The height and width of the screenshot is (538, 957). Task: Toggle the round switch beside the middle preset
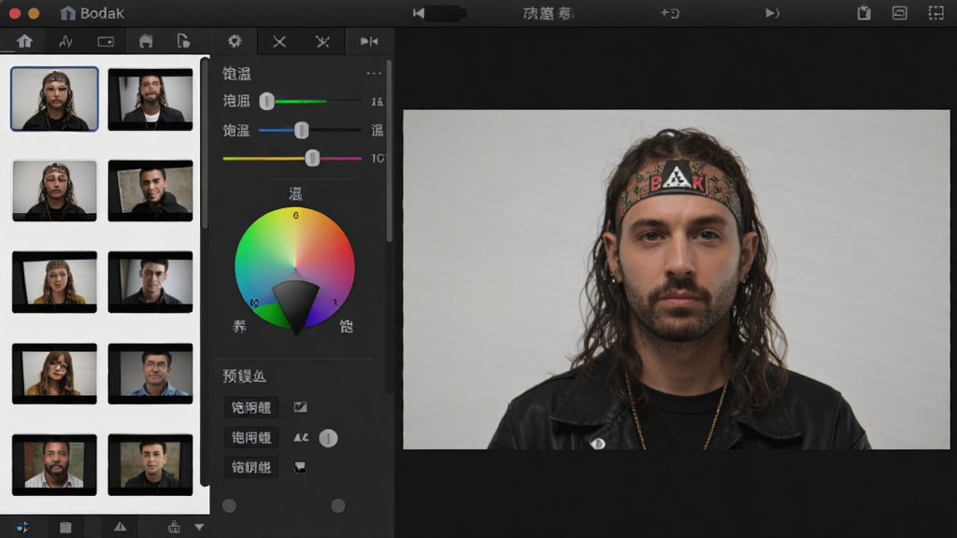[328, 438]
